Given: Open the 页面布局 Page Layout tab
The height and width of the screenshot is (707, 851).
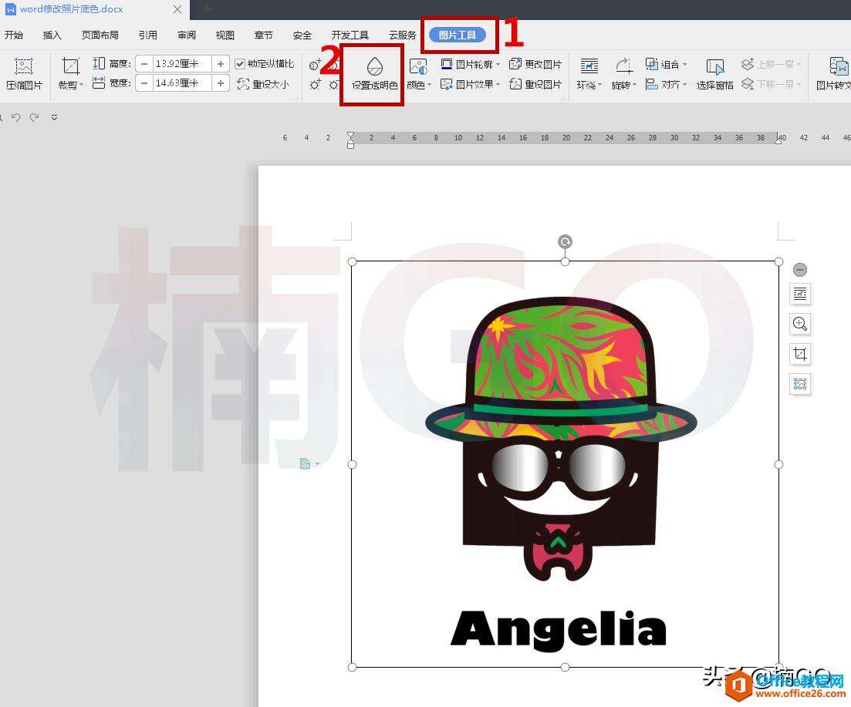Looking at the screenshot, I should (100, 35).
